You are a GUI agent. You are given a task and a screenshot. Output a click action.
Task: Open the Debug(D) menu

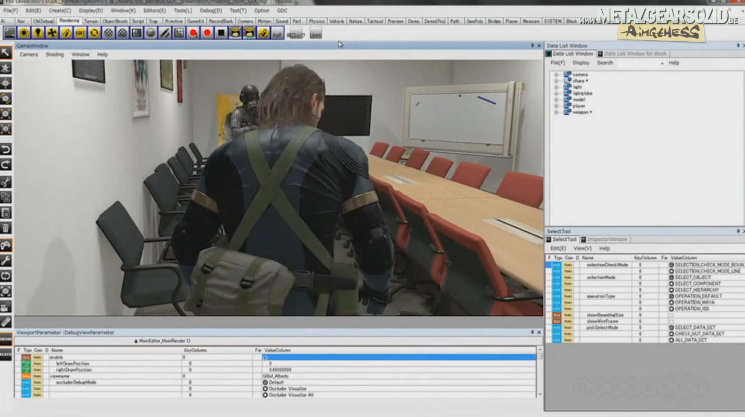pyautogui.click(x=210, y=10)
